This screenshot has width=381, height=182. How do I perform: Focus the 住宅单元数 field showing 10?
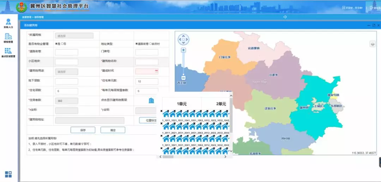click(147, 81)
